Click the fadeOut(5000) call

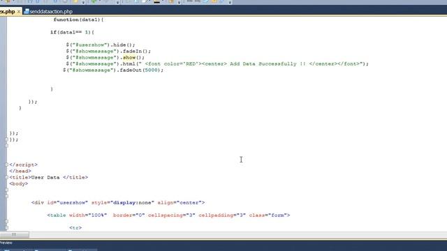tap(141, 70)
